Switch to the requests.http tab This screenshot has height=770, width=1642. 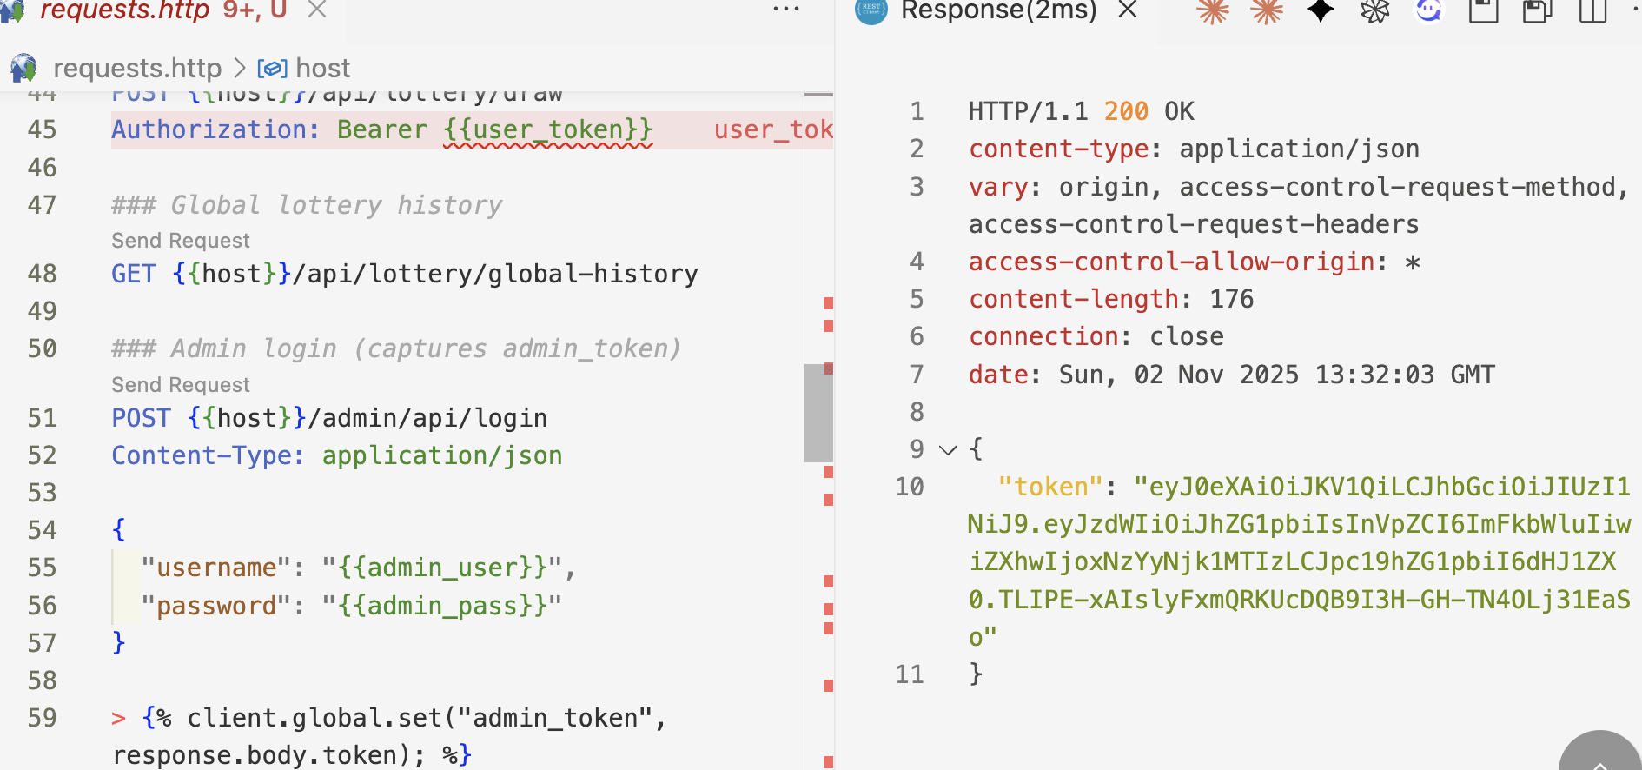[125, 10]
